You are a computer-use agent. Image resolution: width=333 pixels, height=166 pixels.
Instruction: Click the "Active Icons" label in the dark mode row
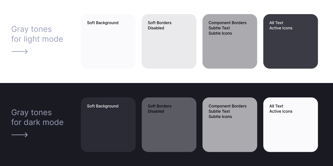pyautogui.click(x=281, y=112)
